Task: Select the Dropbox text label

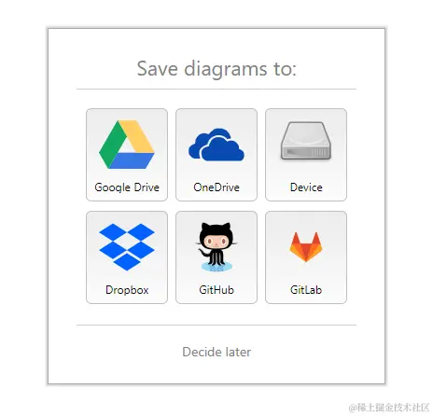Action: click(127, 290)
